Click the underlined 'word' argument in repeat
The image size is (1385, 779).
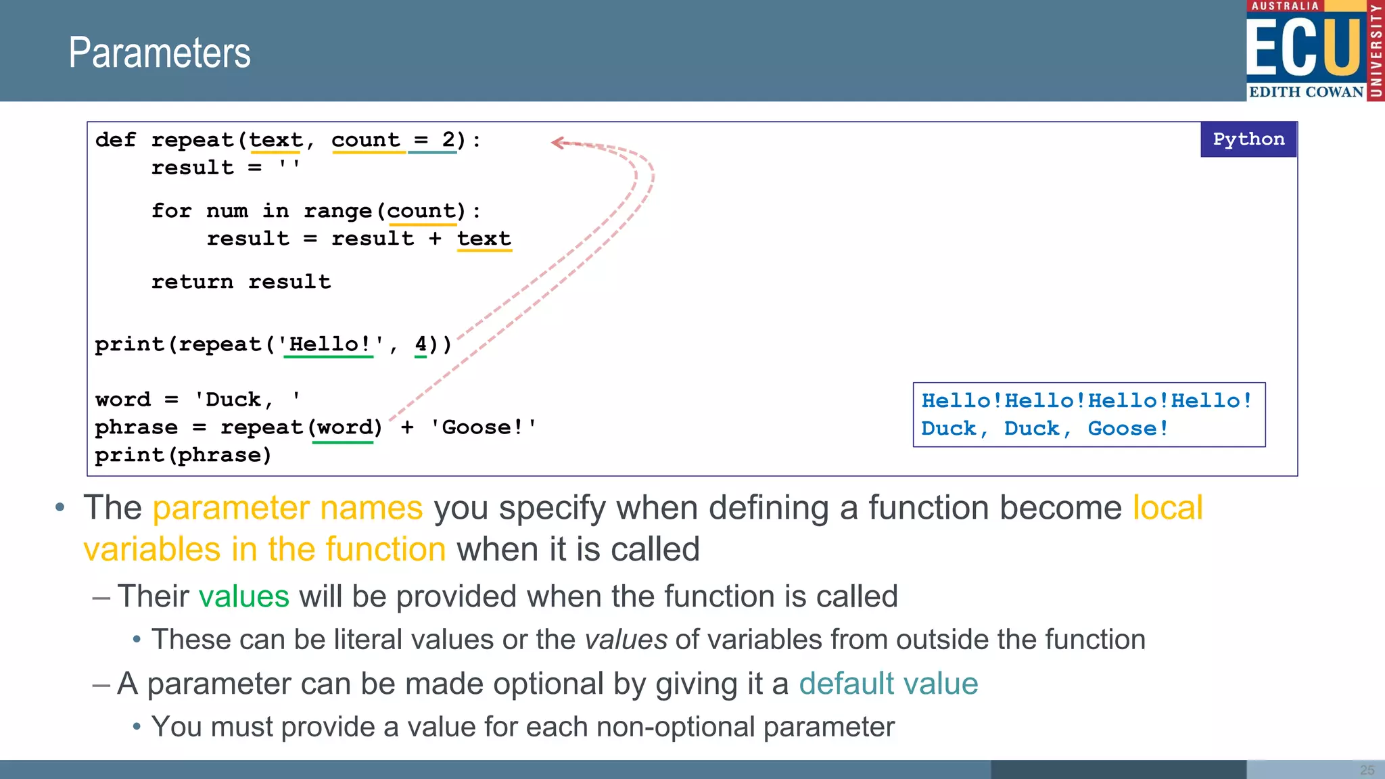[x=344, y=427]
